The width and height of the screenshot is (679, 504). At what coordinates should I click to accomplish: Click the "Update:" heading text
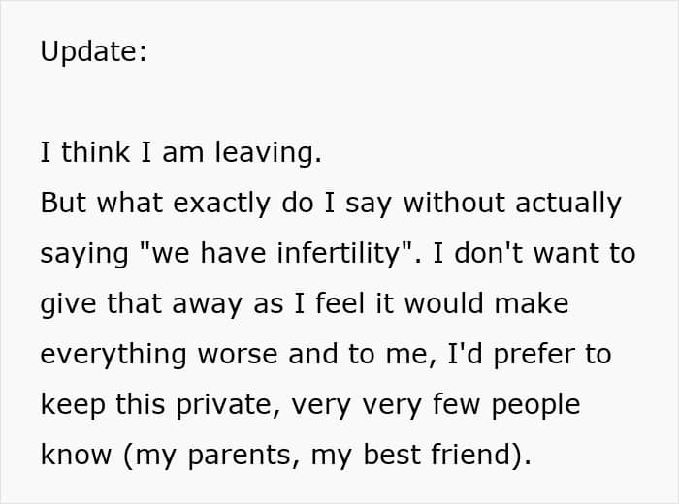[x=93, y=52]
